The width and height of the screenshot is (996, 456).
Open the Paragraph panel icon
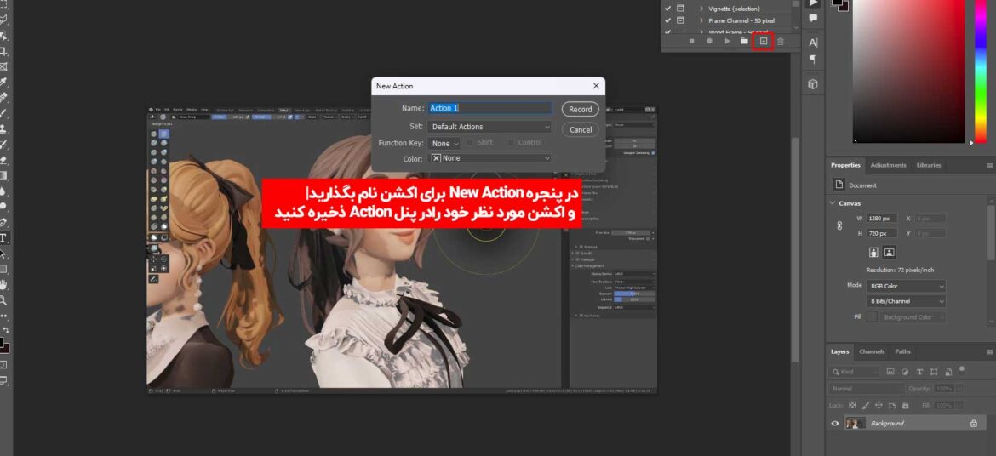[813, 60]
